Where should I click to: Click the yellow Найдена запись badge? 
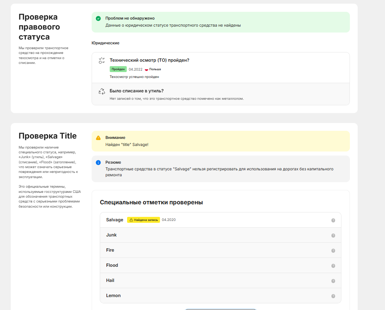tap(143, 220)
